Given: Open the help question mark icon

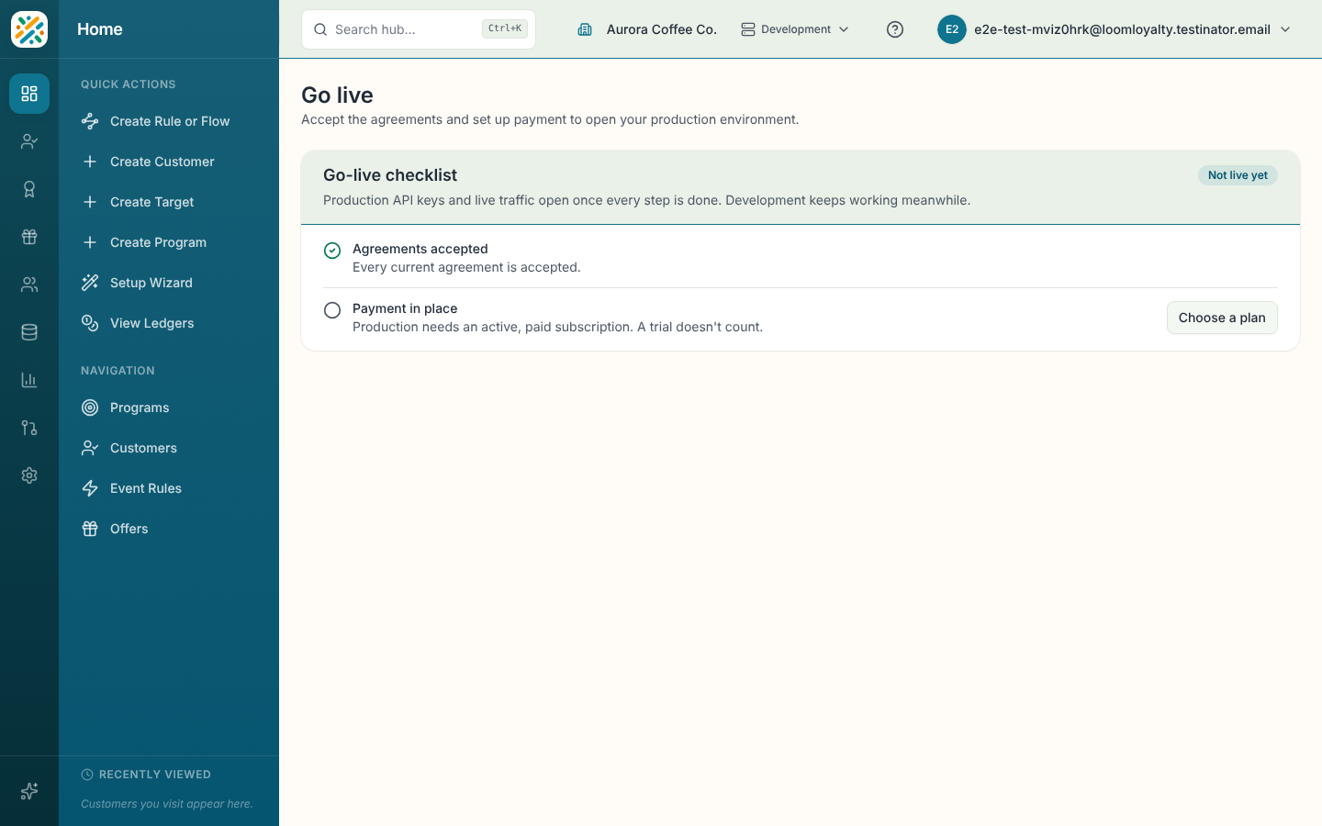Looking at the screenshot, I should point(895,29).
